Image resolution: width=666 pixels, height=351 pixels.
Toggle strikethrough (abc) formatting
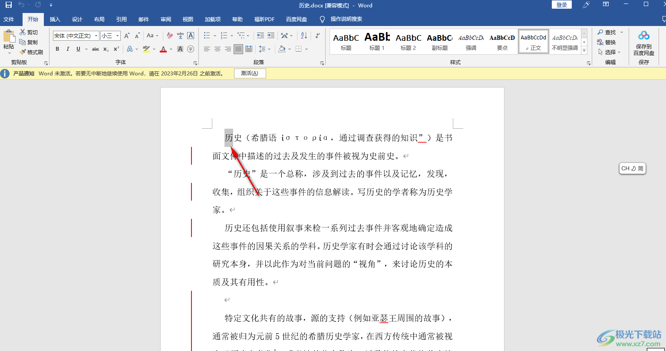click(96, 49)
